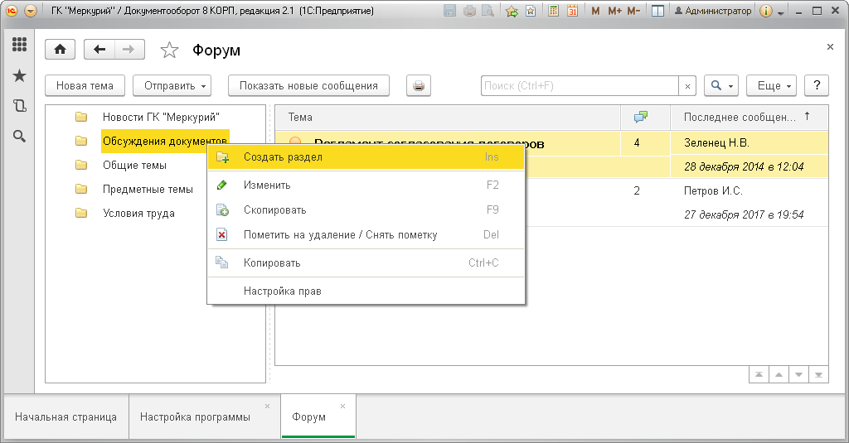Choose Скопировать in context menu
The height and width of the screenshot is (443, 849).
[x=366, y=209]
